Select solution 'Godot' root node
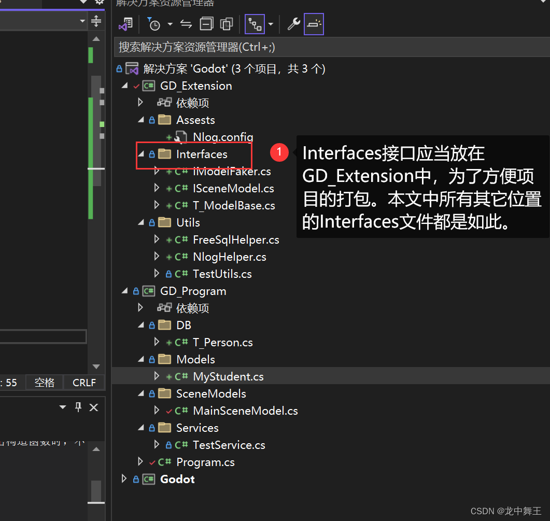The width and height of the screenshot is (550, 521). point(234,69)
